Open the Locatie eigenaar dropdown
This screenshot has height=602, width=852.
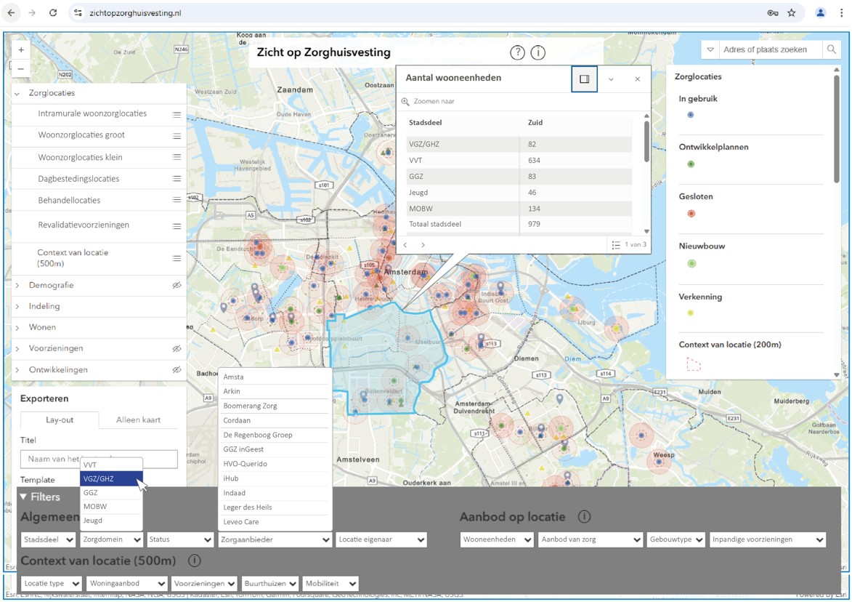pyautogui.click(x=381, y=539)
